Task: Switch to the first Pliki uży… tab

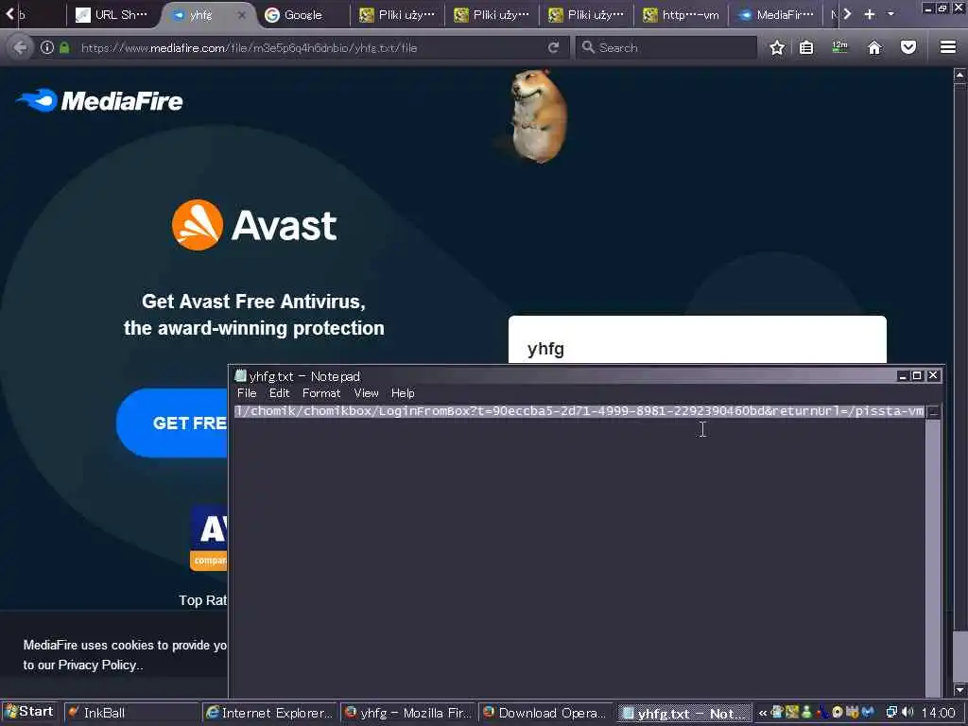Action: [x=397, y=15]
